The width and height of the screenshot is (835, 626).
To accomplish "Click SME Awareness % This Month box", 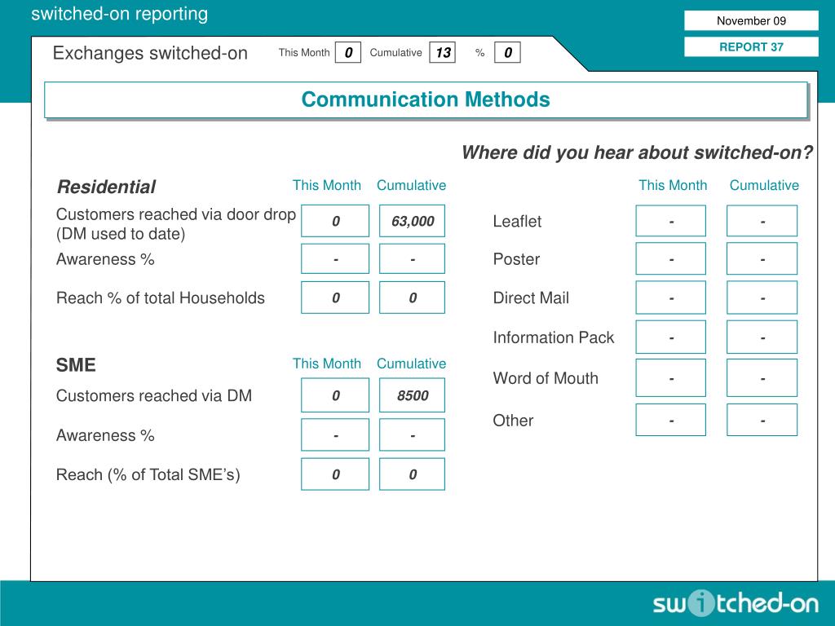I will [x=335, y=435].
